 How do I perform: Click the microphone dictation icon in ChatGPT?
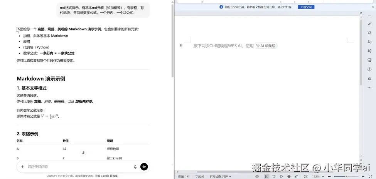[135, 167]
